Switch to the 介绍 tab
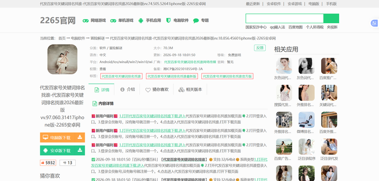The width and height of the screenshot is (379, 181). tap(127, 90)
